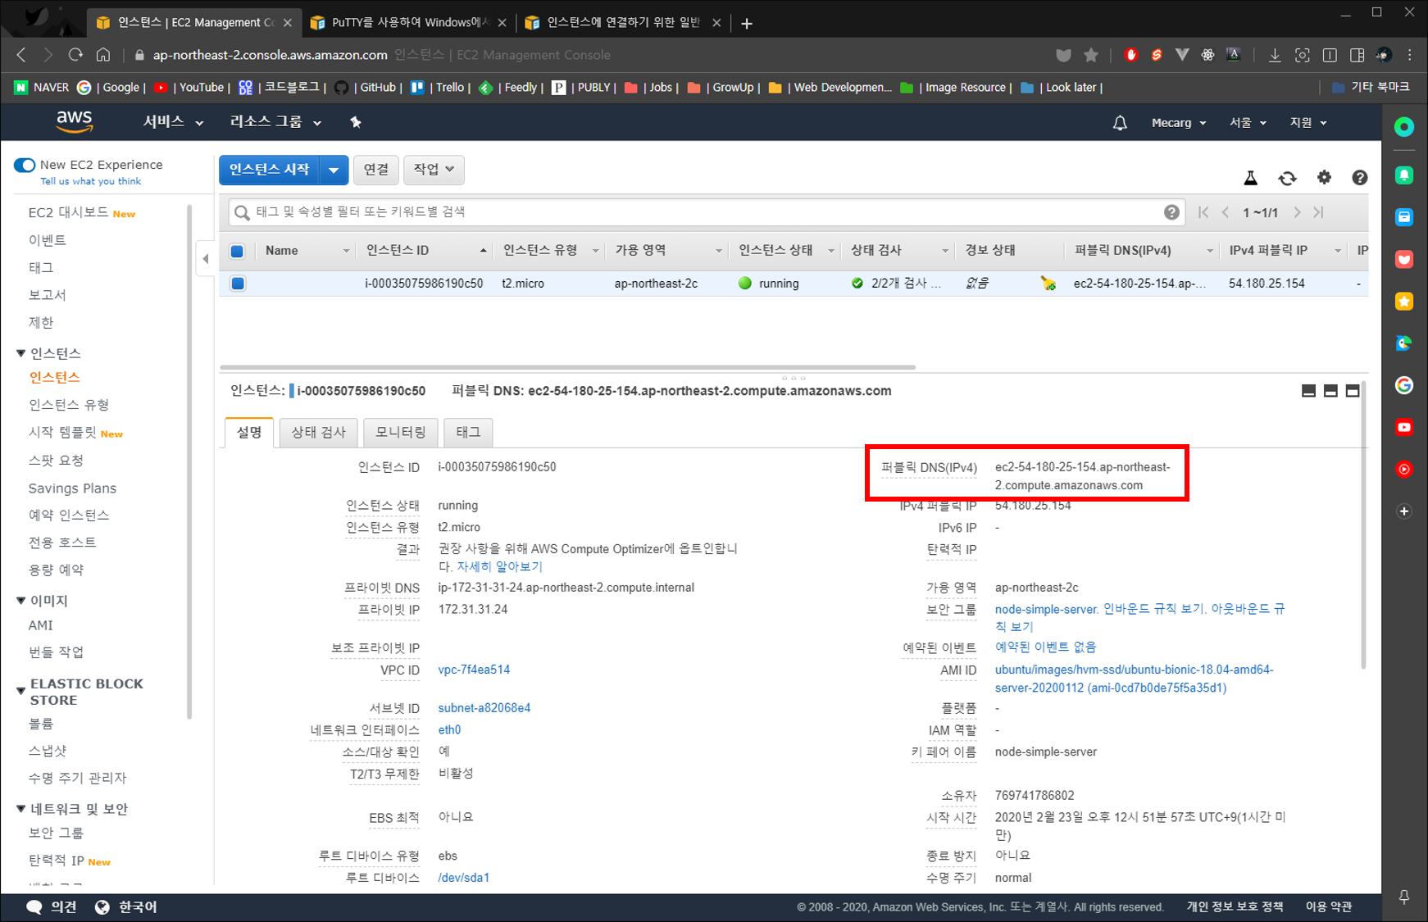
Task: Open a new browser tab
Action: 747,23
